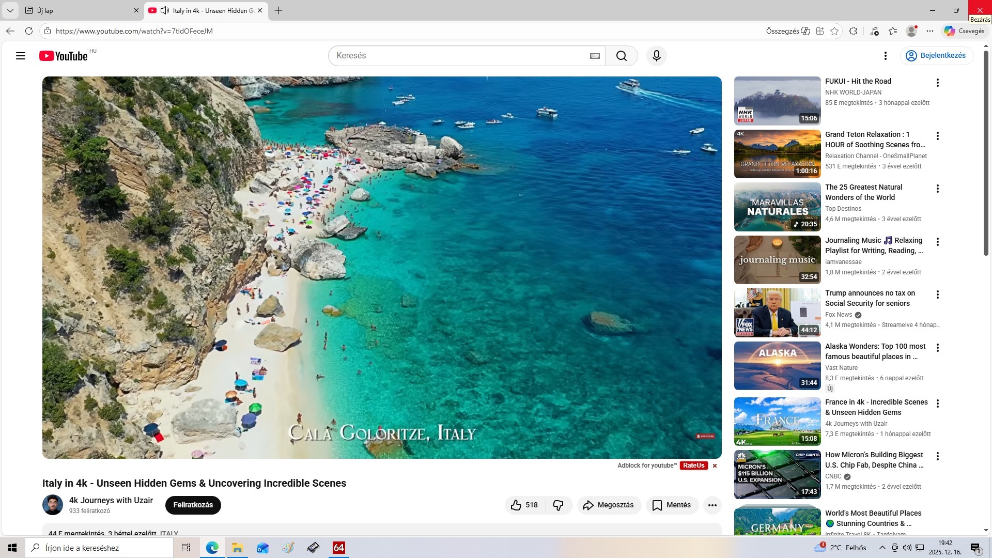Image resolution: width=992 pixels, height=558 pixels.
Task: Switch to the Új lap tab
Action: coord(78,10)
